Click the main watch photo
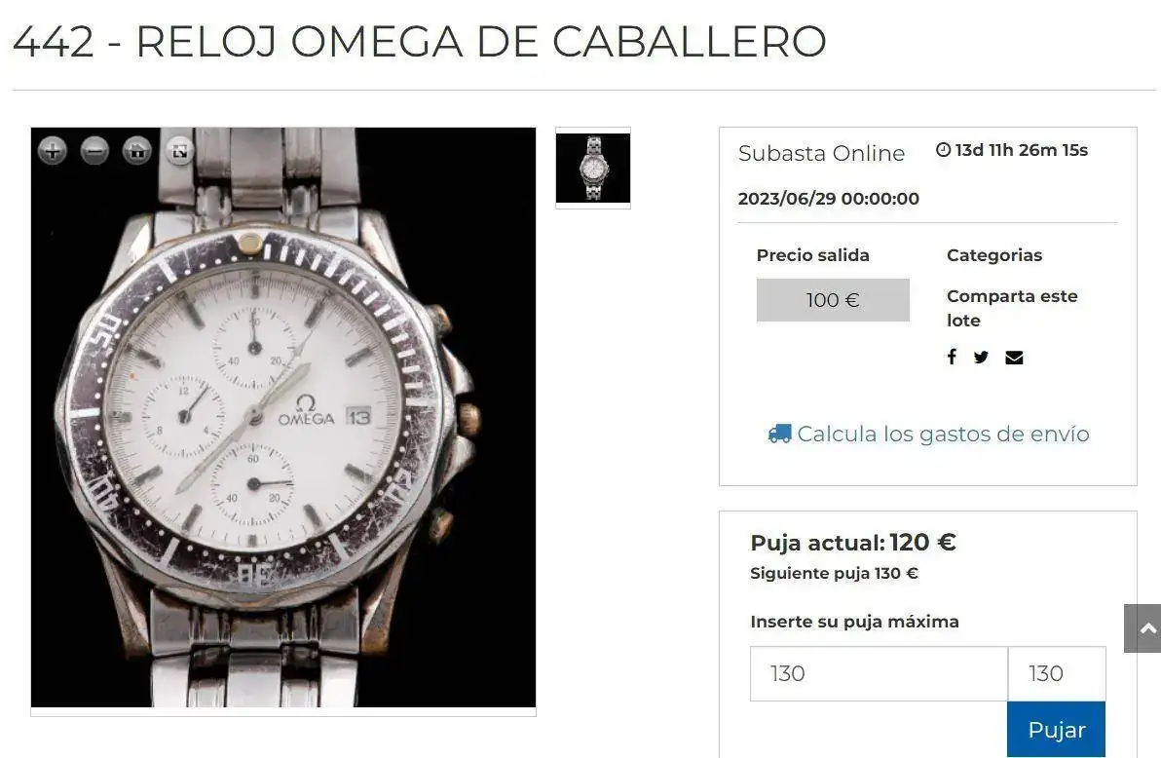Viewport: 1161px width, 758px height. pyautogui.click(x=282, y=417)
